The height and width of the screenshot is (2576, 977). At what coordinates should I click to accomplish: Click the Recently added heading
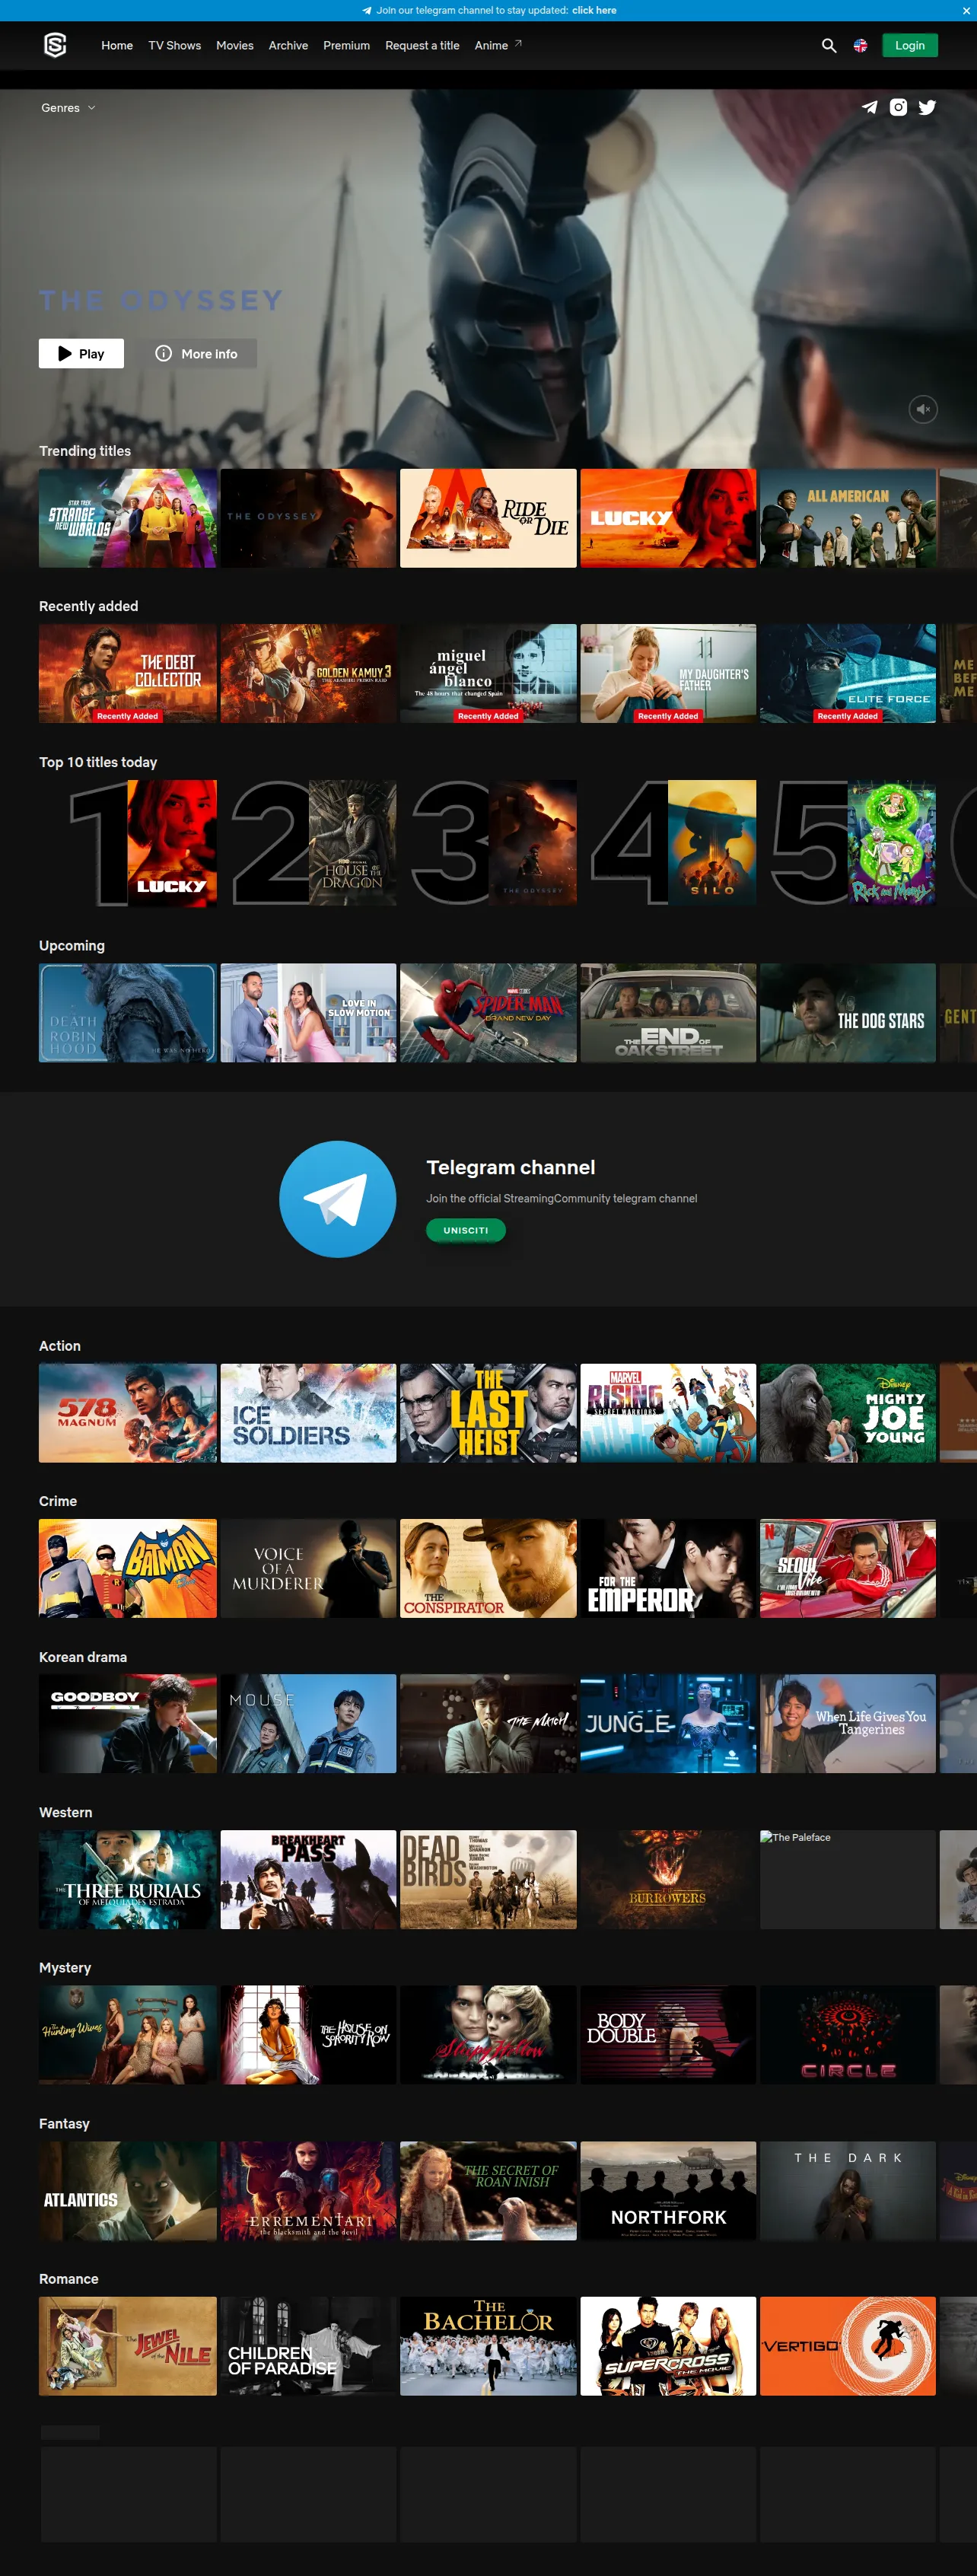(89, 606)
